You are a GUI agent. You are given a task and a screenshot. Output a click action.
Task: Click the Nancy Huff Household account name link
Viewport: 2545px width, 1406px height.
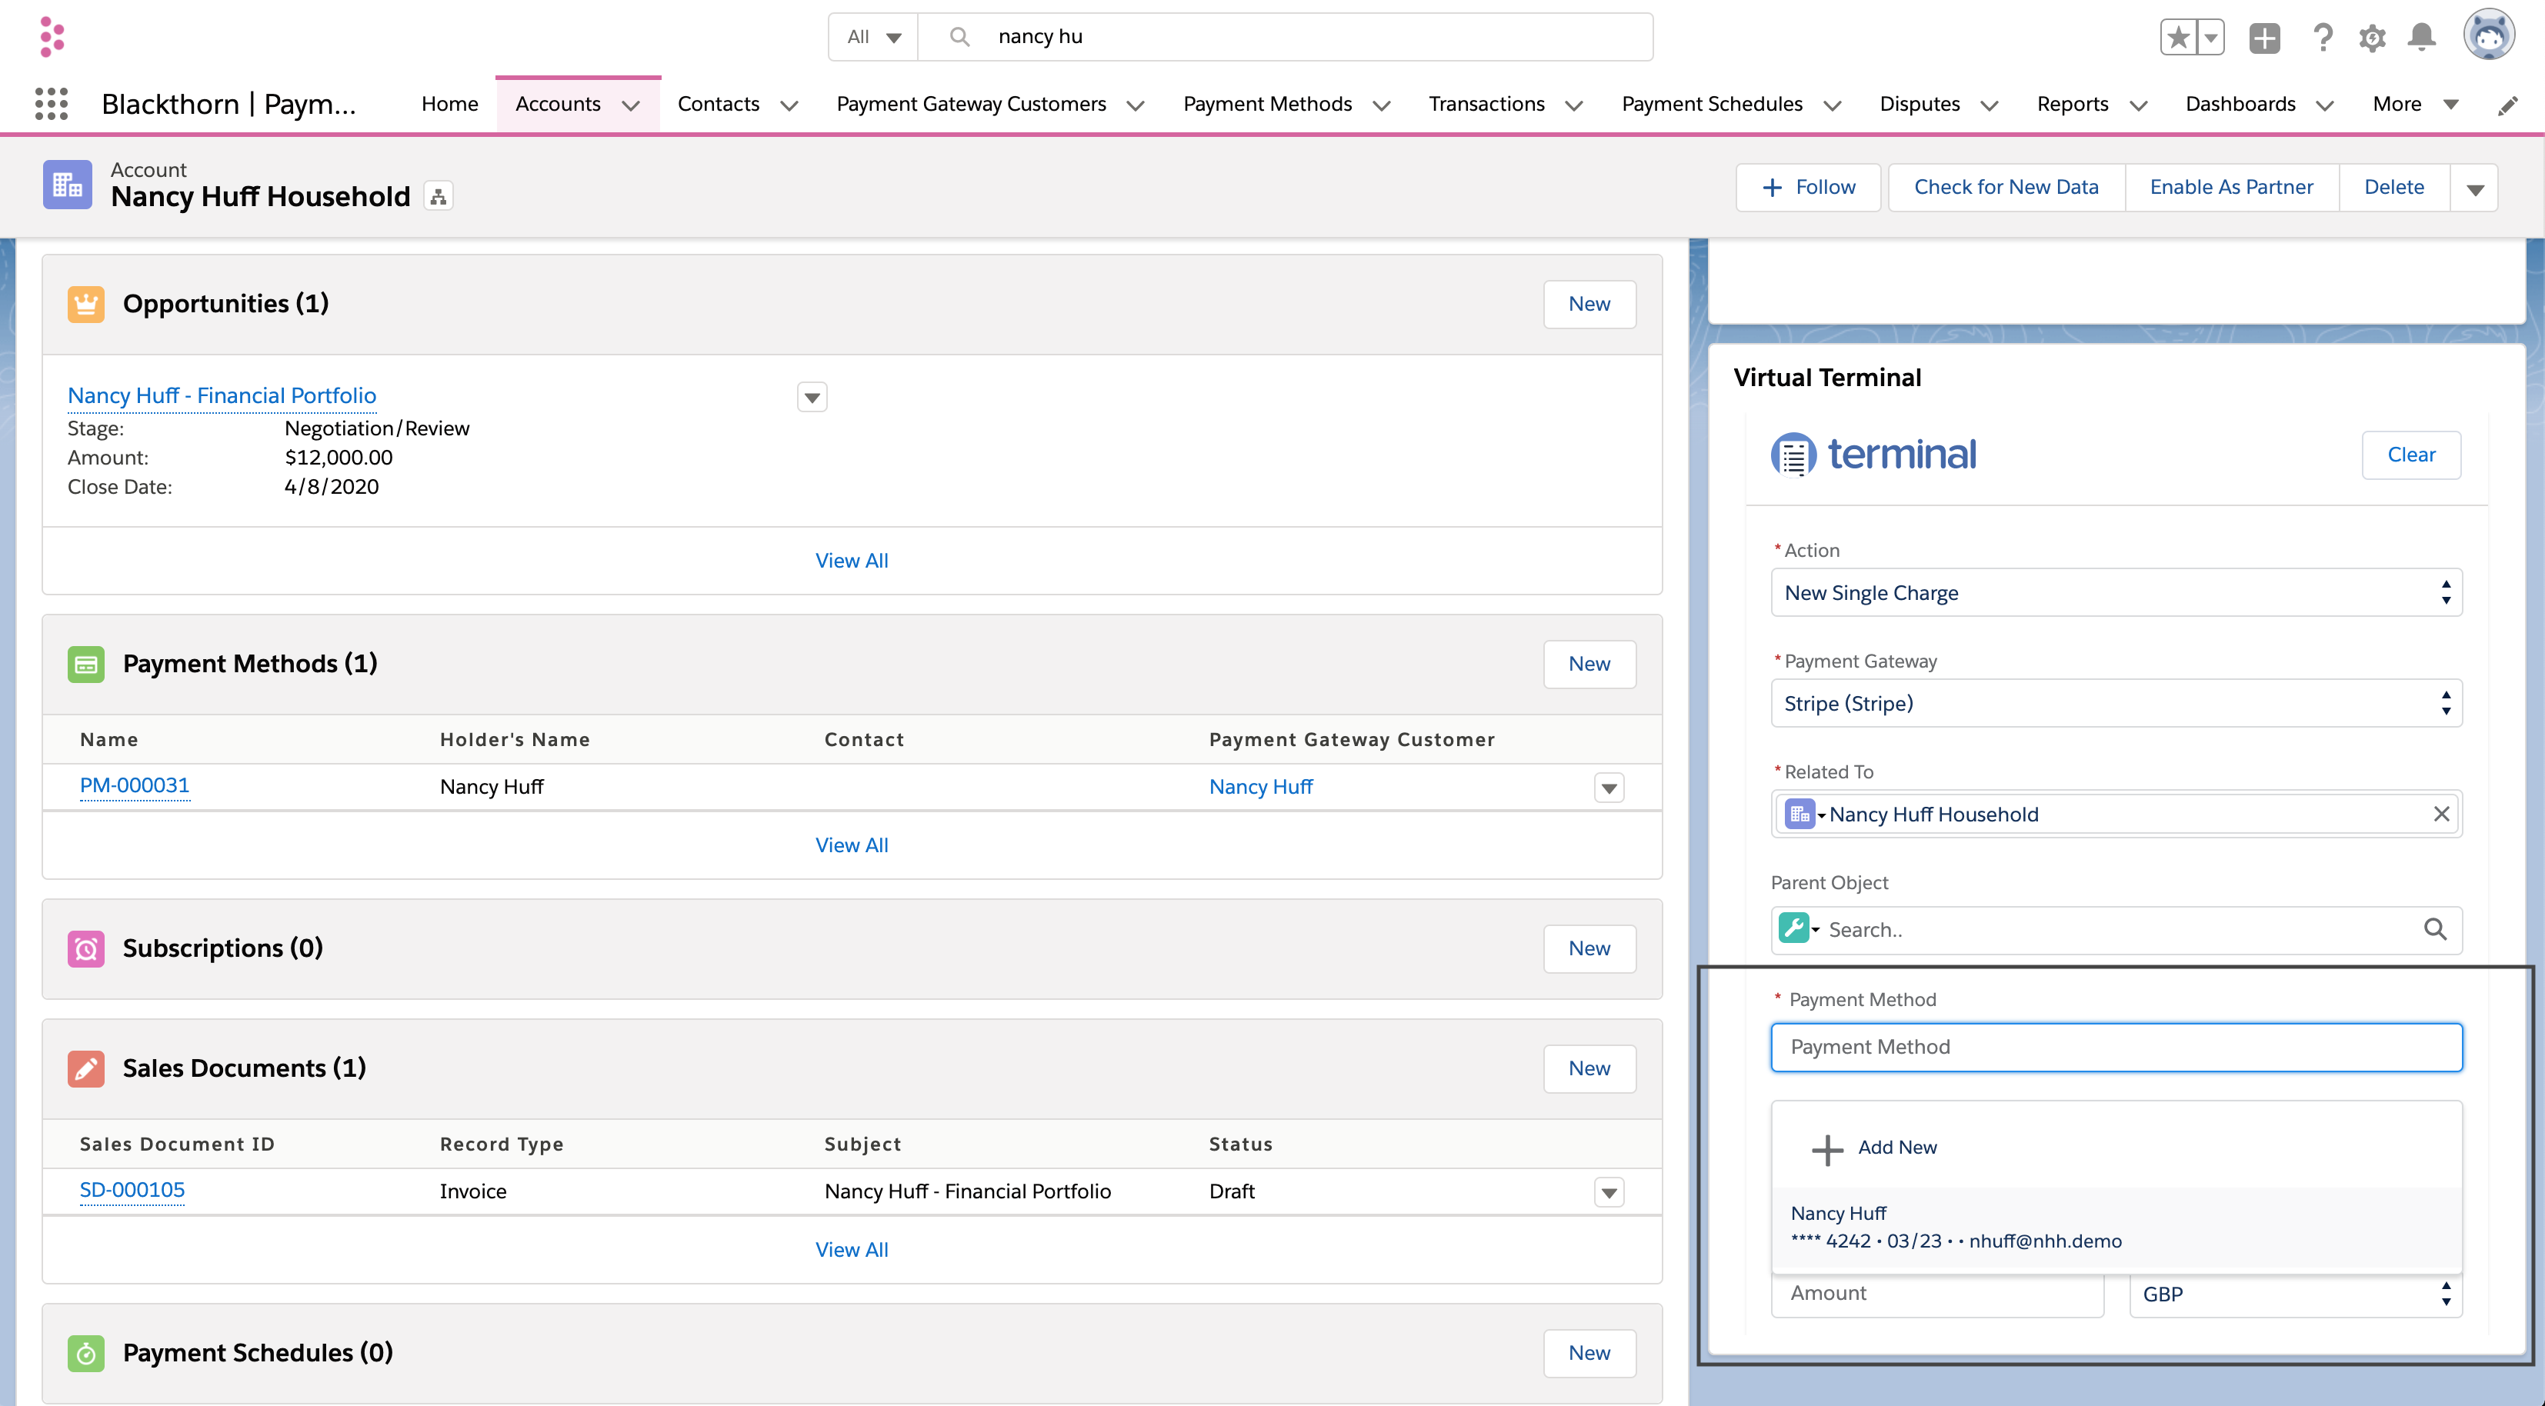pyautogui.click(x=262, y=195)
